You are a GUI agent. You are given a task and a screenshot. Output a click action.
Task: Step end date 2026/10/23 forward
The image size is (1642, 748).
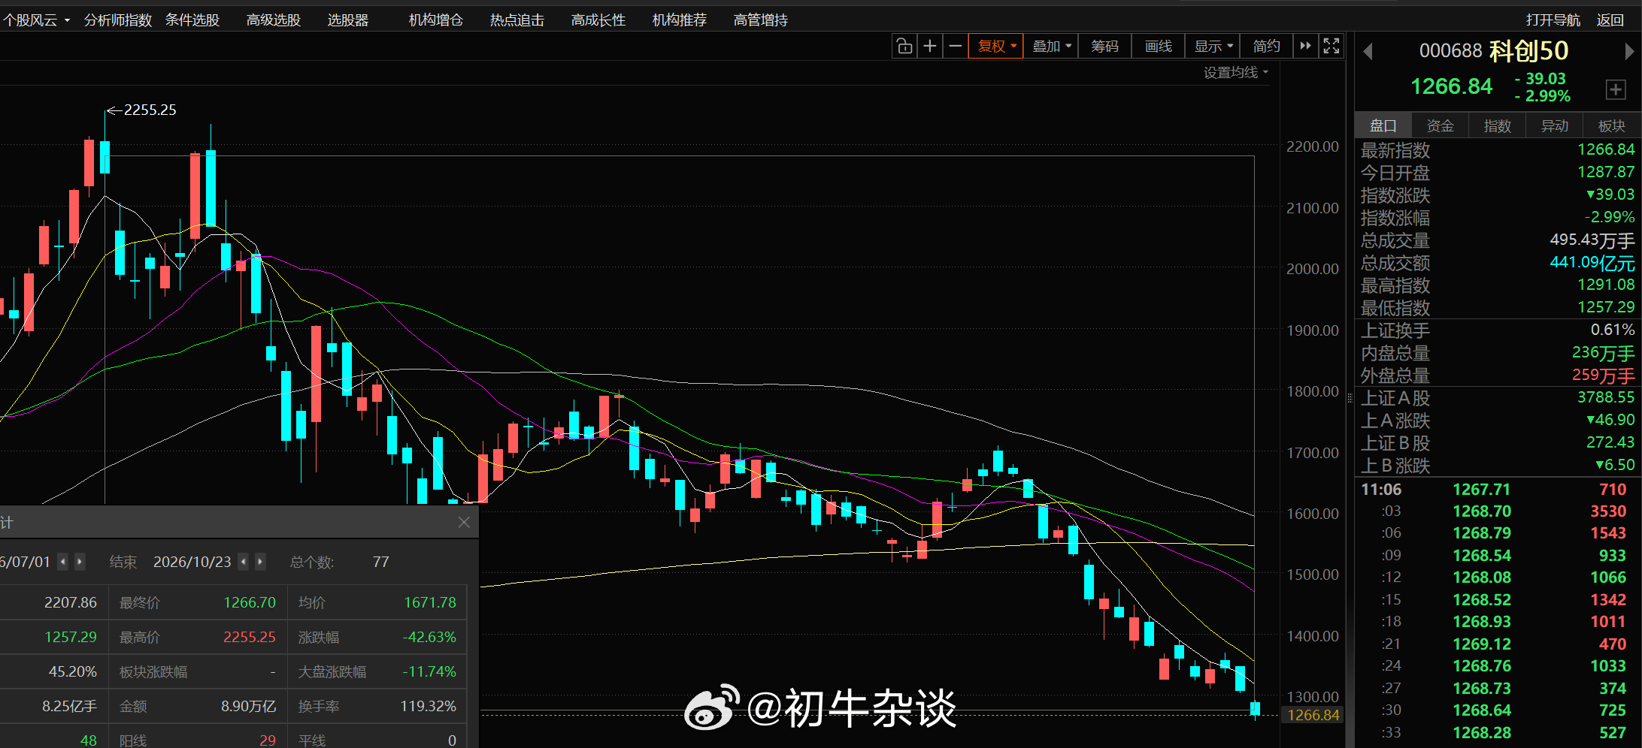pos(260,562)
